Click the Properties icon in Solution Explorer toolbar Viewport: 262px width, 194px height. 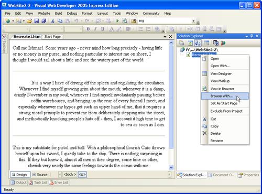pyautogui.click(x=182, y=43)
